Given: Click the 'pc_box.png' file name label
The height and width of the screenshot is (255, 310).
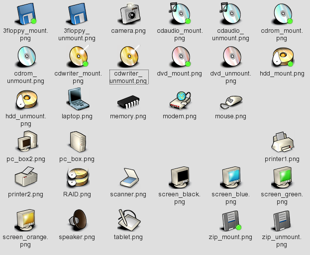Looking at the screenshot, I should click(x=77, y=159).
